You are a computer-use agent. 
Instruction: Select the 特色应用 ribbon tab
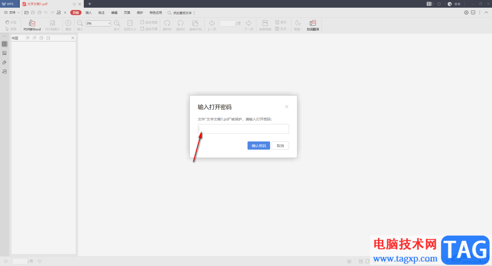coord(156,13)
